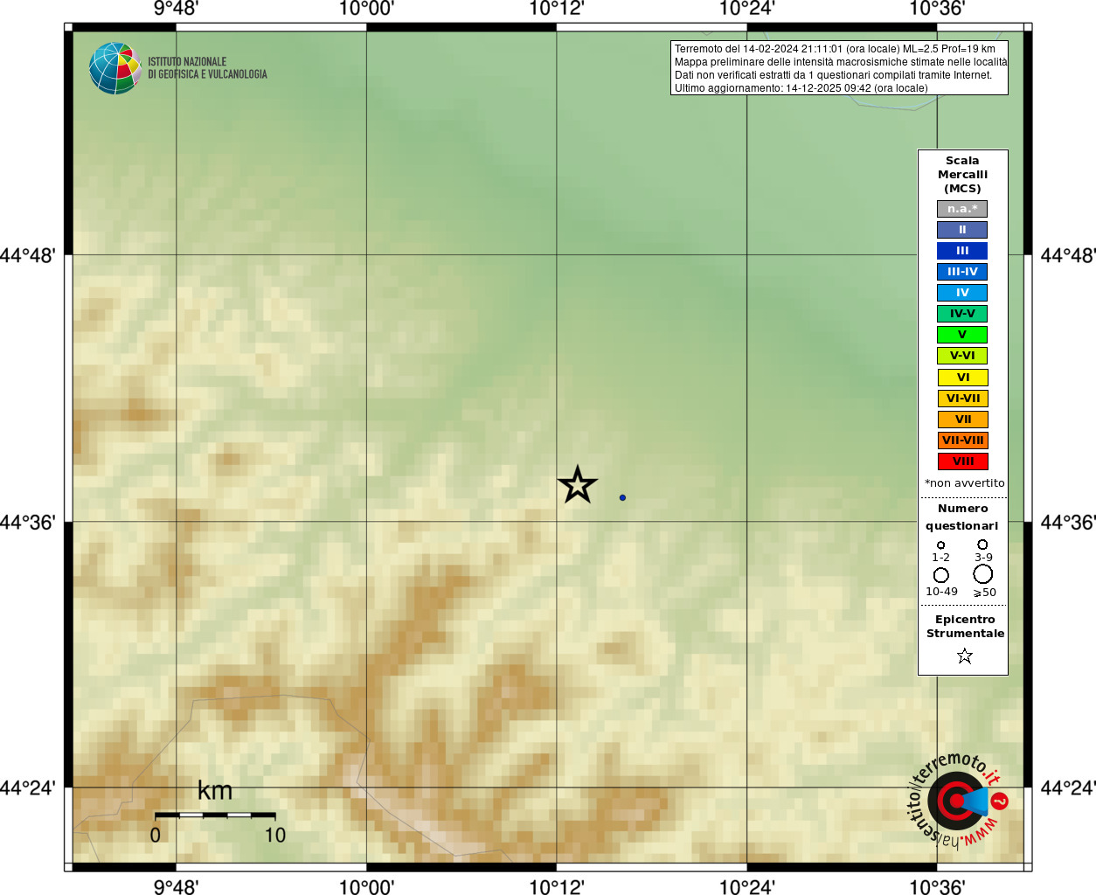Click the top 10°36' longitude label
The height and width of the screenshot is (895, 1096).
tap(937, 9)
